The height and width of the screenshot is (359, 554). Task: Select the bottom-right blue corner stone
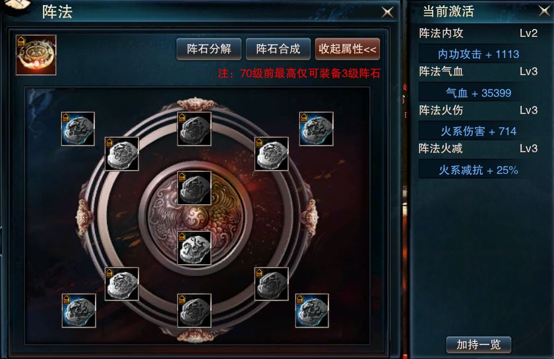(312, 311)
